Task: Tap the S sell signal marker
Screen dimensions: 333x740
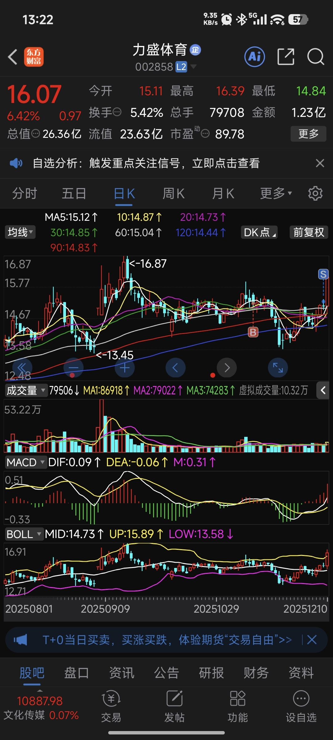Action: pyautogui.click(x=323, y=274)
